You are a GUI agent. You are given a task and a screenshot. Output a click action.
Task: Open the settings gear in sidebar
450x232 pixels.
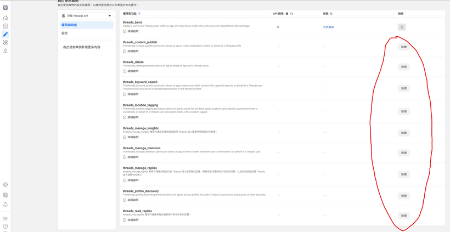pyautogui.click(x=5, y=185)
